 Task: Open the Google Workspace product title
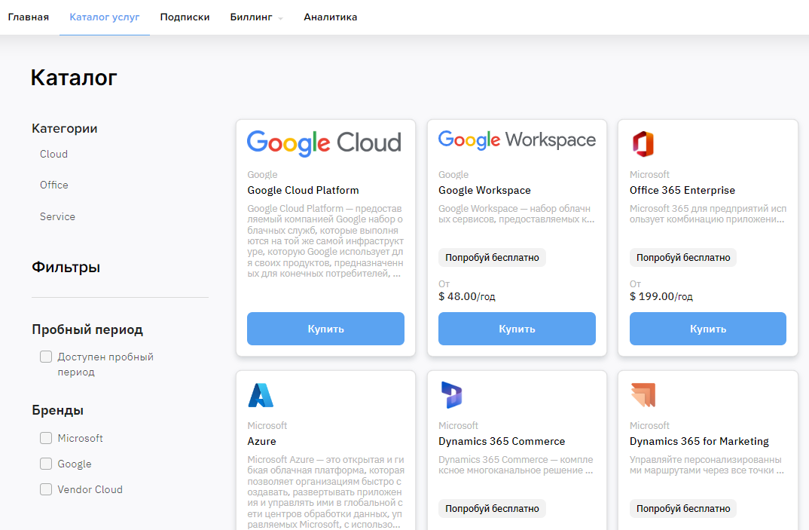point(484,190)
